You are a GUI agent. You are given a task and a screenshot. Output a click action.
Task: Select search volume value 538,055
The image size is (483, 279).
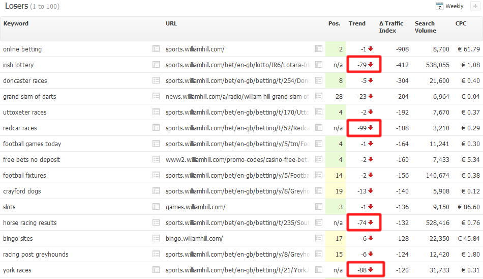click(x=437, y=65)
